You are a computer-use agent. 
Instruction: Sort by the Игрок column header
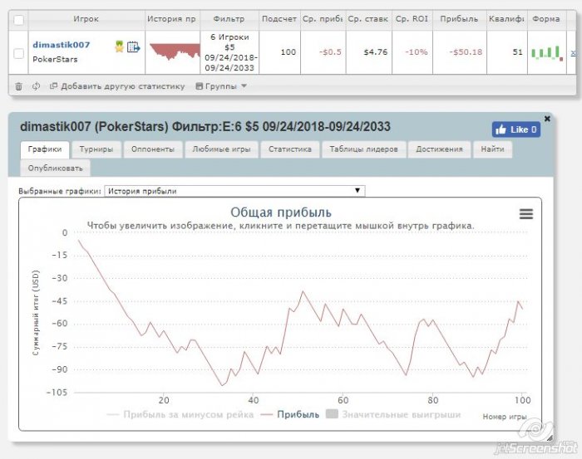click(x=86, y=19)
